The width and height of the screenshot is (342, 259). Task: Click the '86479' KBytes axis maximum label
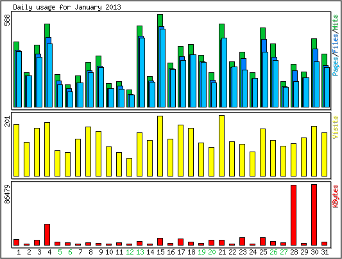coord(8,194)
